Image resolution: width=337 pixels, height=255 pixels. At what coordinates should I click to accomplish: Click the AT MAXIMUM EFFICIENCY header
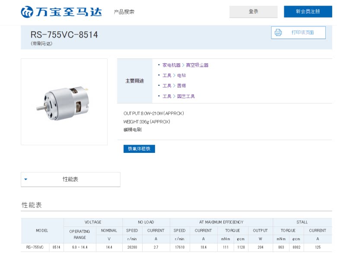pyautogui.click(x=221, y=222)
